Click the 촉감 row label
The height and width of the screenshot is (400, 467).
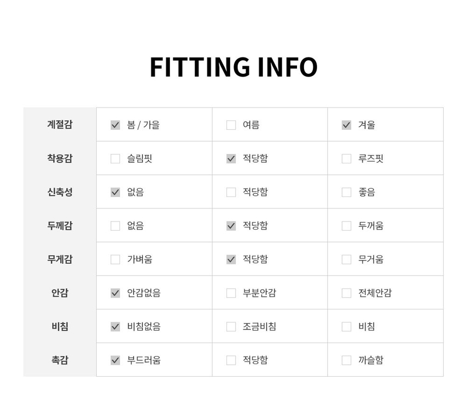(x=60, y=360)
